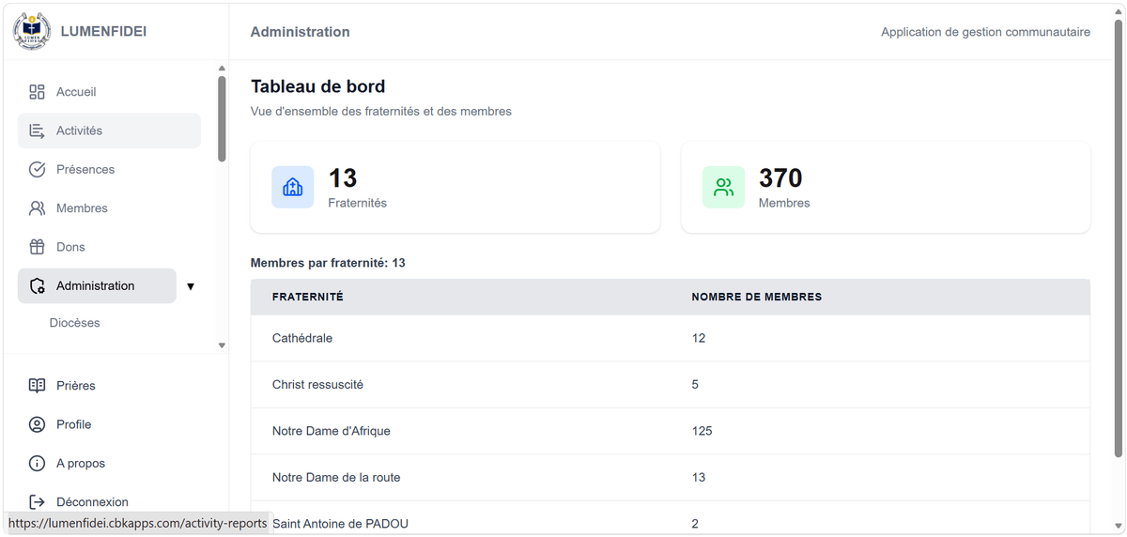Click the member count 12 for Cathédrale
This screenshot has height=537, width=1127.
[x=699, y=338]
